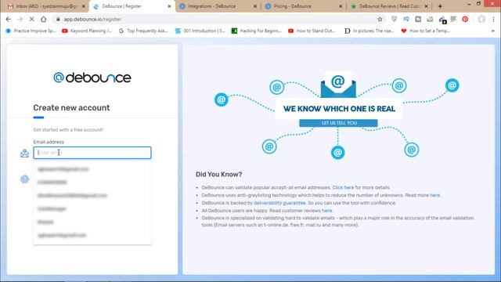
Task: Click the address bar URL app.debounce.io/register
Action: coord(92,19)
